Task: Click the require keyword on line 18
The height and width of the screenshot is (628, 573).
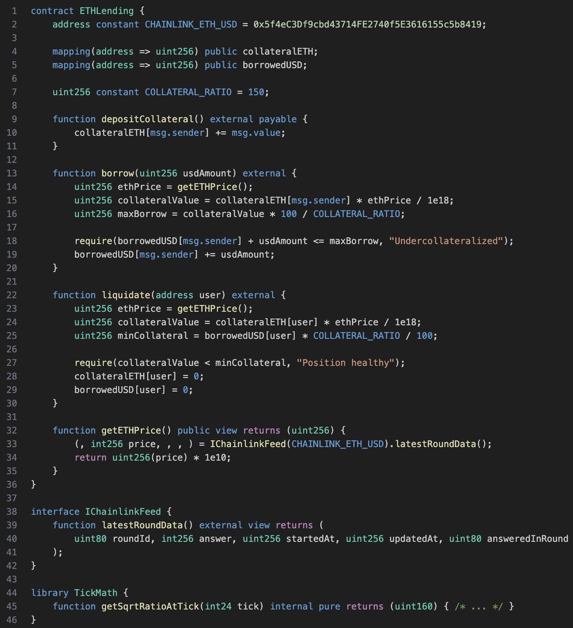Action: (x=93, y=241)
